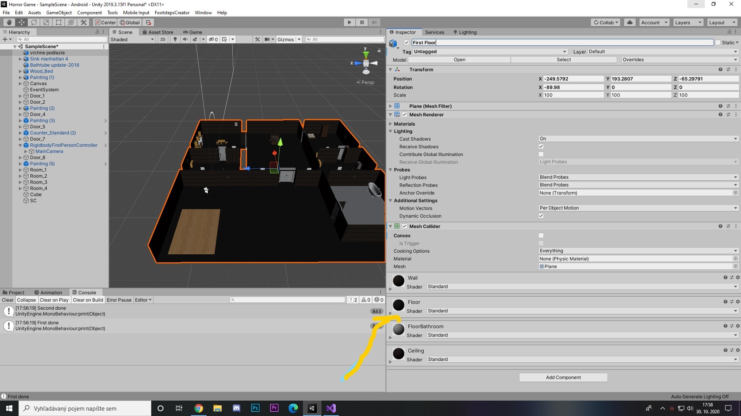Expand the RigidbodyFirstPersonController hierarchy item

(x=20, y=145)
